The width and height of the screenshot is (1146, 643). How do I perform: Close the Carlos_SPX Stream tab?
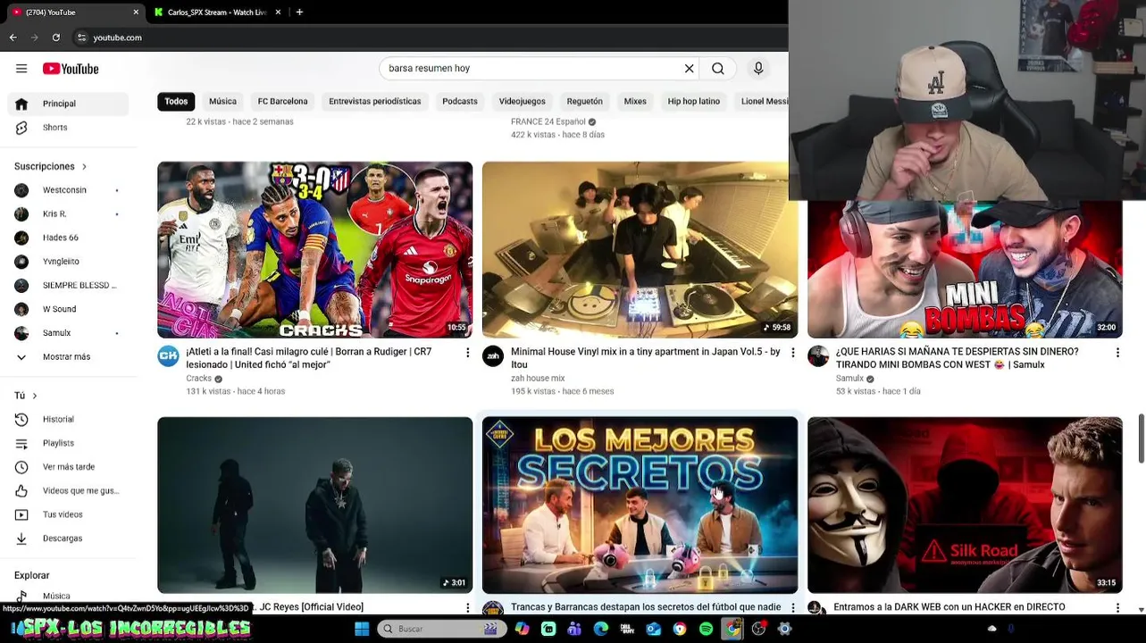click(278, 12)
